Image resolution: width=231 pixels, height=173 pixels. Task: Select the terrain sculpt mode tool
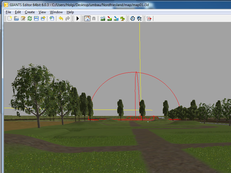click(103, 18)
